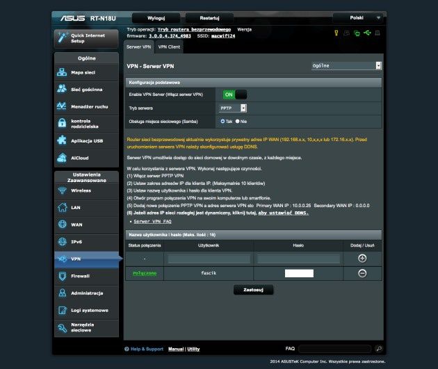This screenshot has width=438, height=369.
Task: Click the Połączone connection status text
Action: pyautogui.click(x=145, y=273)
